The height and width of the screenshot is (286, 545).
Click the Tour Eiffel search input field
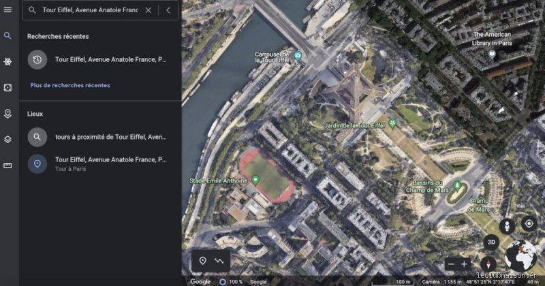pos(90,10)
